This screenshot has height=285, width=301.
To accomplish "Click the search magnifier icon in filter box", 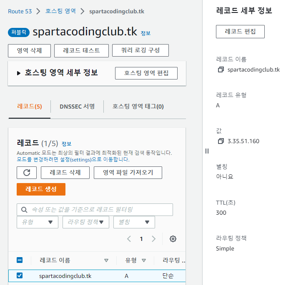I will [24, 210].
